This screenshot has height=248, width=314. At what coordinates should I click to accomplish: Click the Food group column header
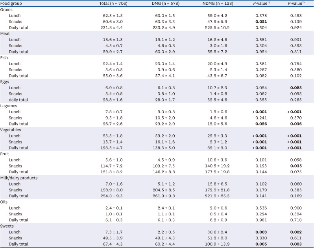[x=11, y=4]
